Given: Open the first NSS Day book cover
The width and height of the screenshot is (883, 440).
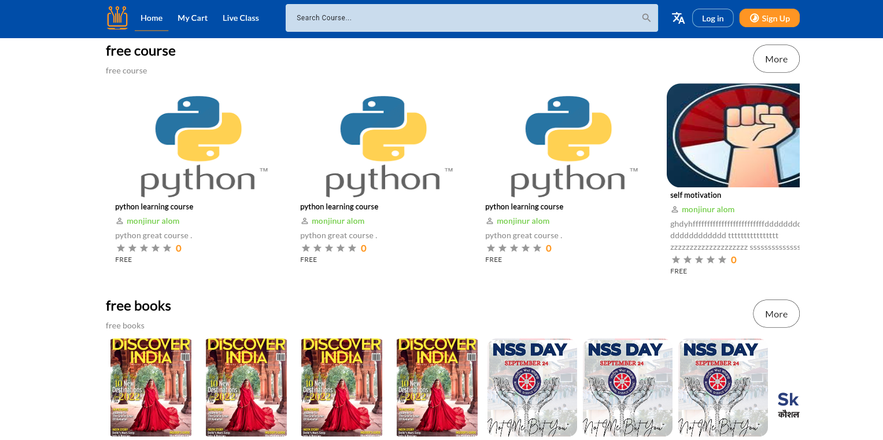Looking at the screenshot, I should coord(533,387).
